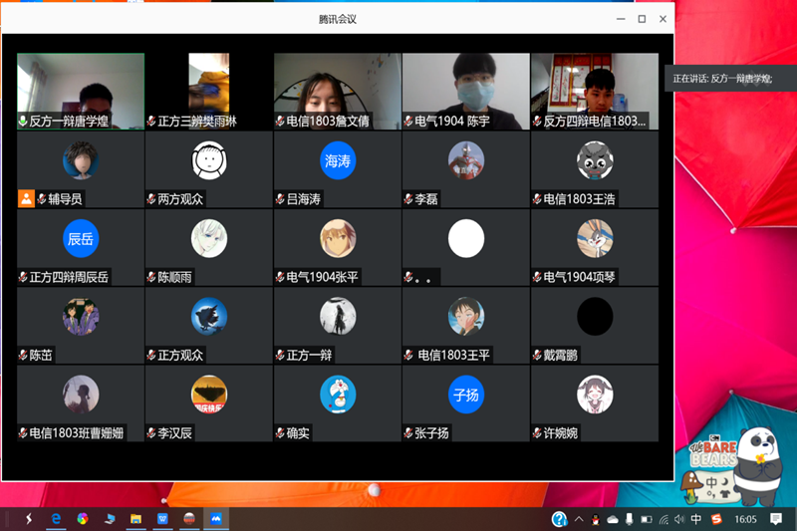Click muted mic icon next to 张子扬
Screen dimensions: 797x531
(408, 433)
